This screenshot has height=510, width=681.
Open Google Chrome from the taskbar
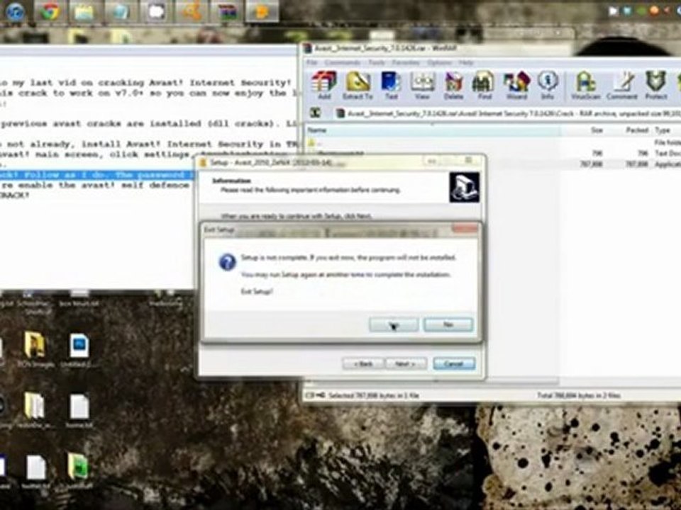[x=50, y=11]
